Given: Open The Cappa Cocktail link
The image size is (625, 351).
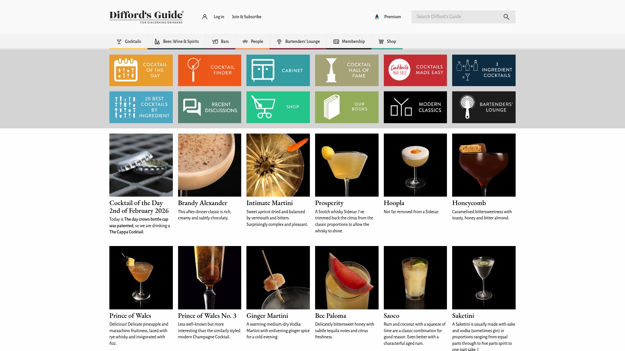Looking at the screenshot, I should click(126, 232).
